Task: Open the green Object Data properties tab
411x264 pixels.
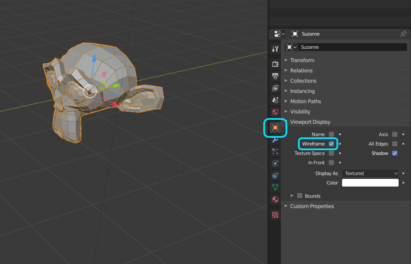Action: pos(275,187)
